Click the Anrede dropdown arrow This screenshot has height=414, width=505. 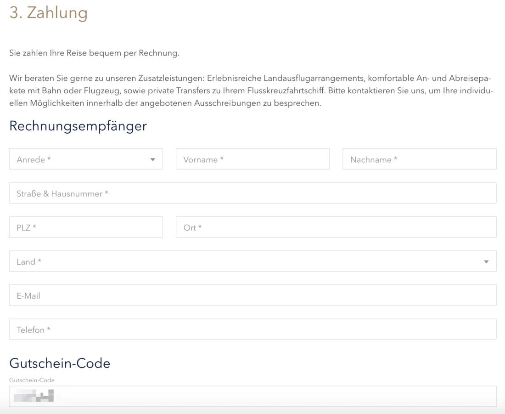coord(152,159)
